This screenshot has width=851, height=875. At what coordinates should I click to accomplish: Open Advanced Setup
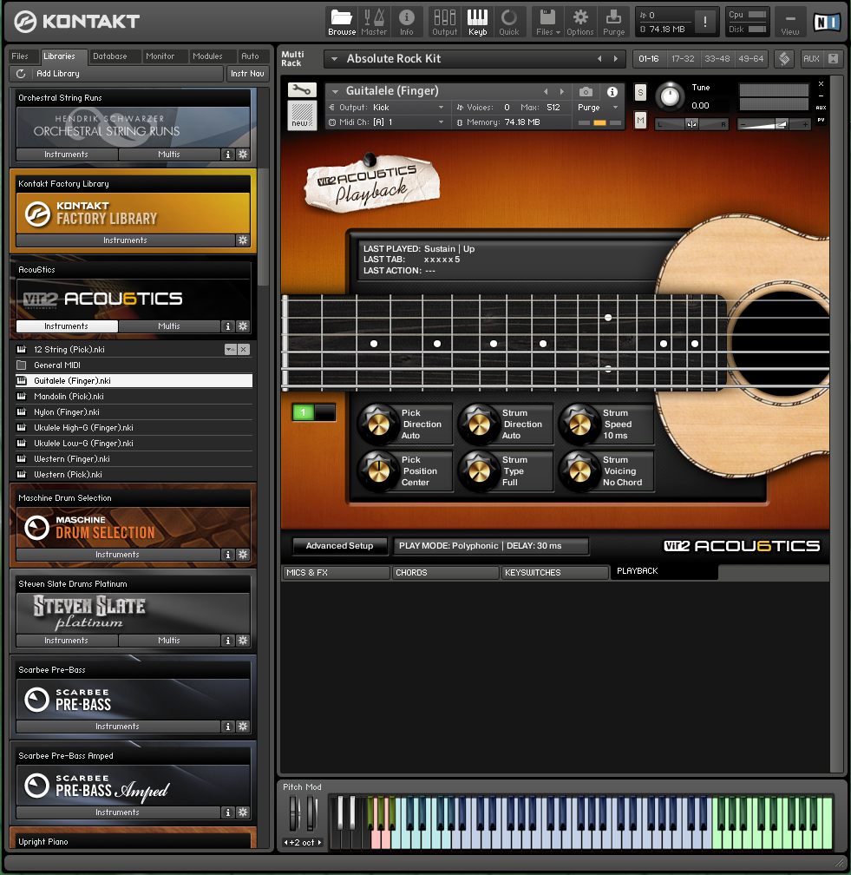point(340,546)
